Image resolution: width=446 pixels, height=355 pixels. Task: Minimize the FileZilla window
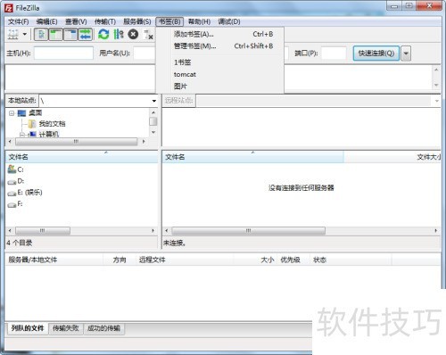tap(394, 6)
